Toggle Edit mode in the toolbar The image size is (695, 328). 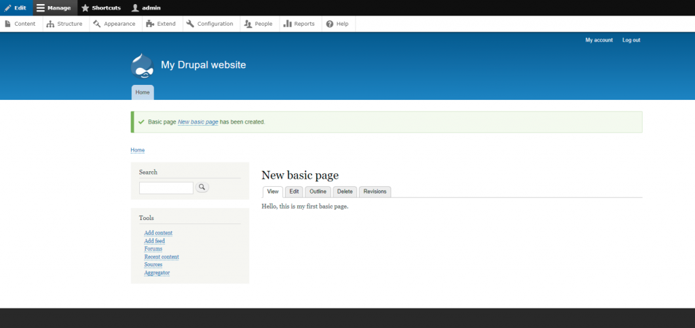click(x=16, y=7)
